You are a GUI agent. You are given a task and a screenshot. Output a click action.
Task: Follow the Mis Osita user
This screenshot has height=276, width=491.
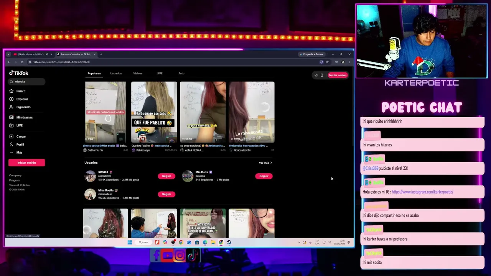(x=264, y=176)
